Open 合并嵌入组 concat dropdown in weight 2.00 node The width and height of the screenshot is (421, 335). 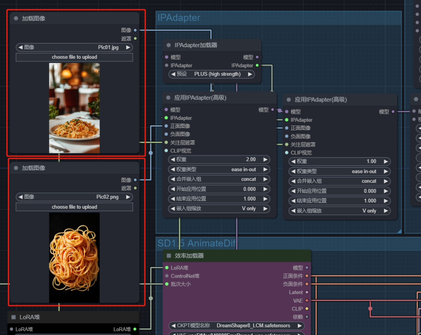219,179
